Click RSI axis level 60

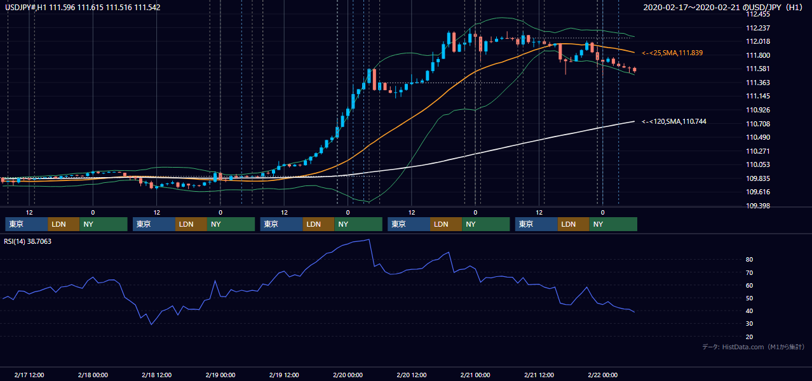pos(749,285)
